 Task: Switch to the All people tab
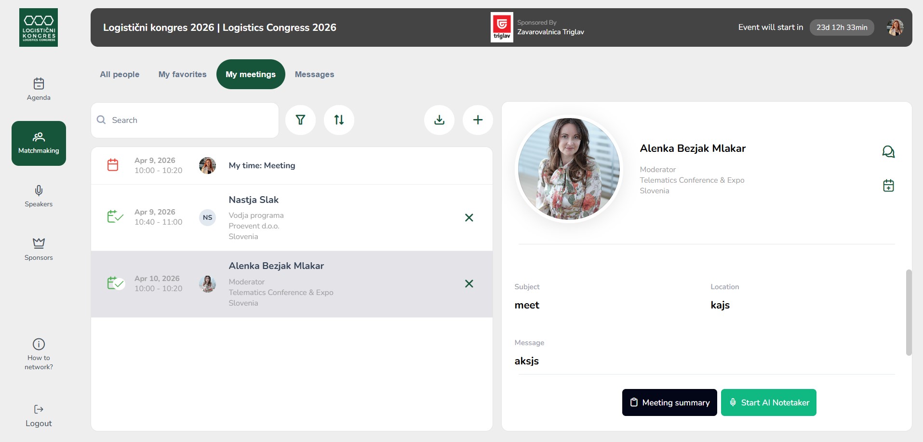(120, 74)
